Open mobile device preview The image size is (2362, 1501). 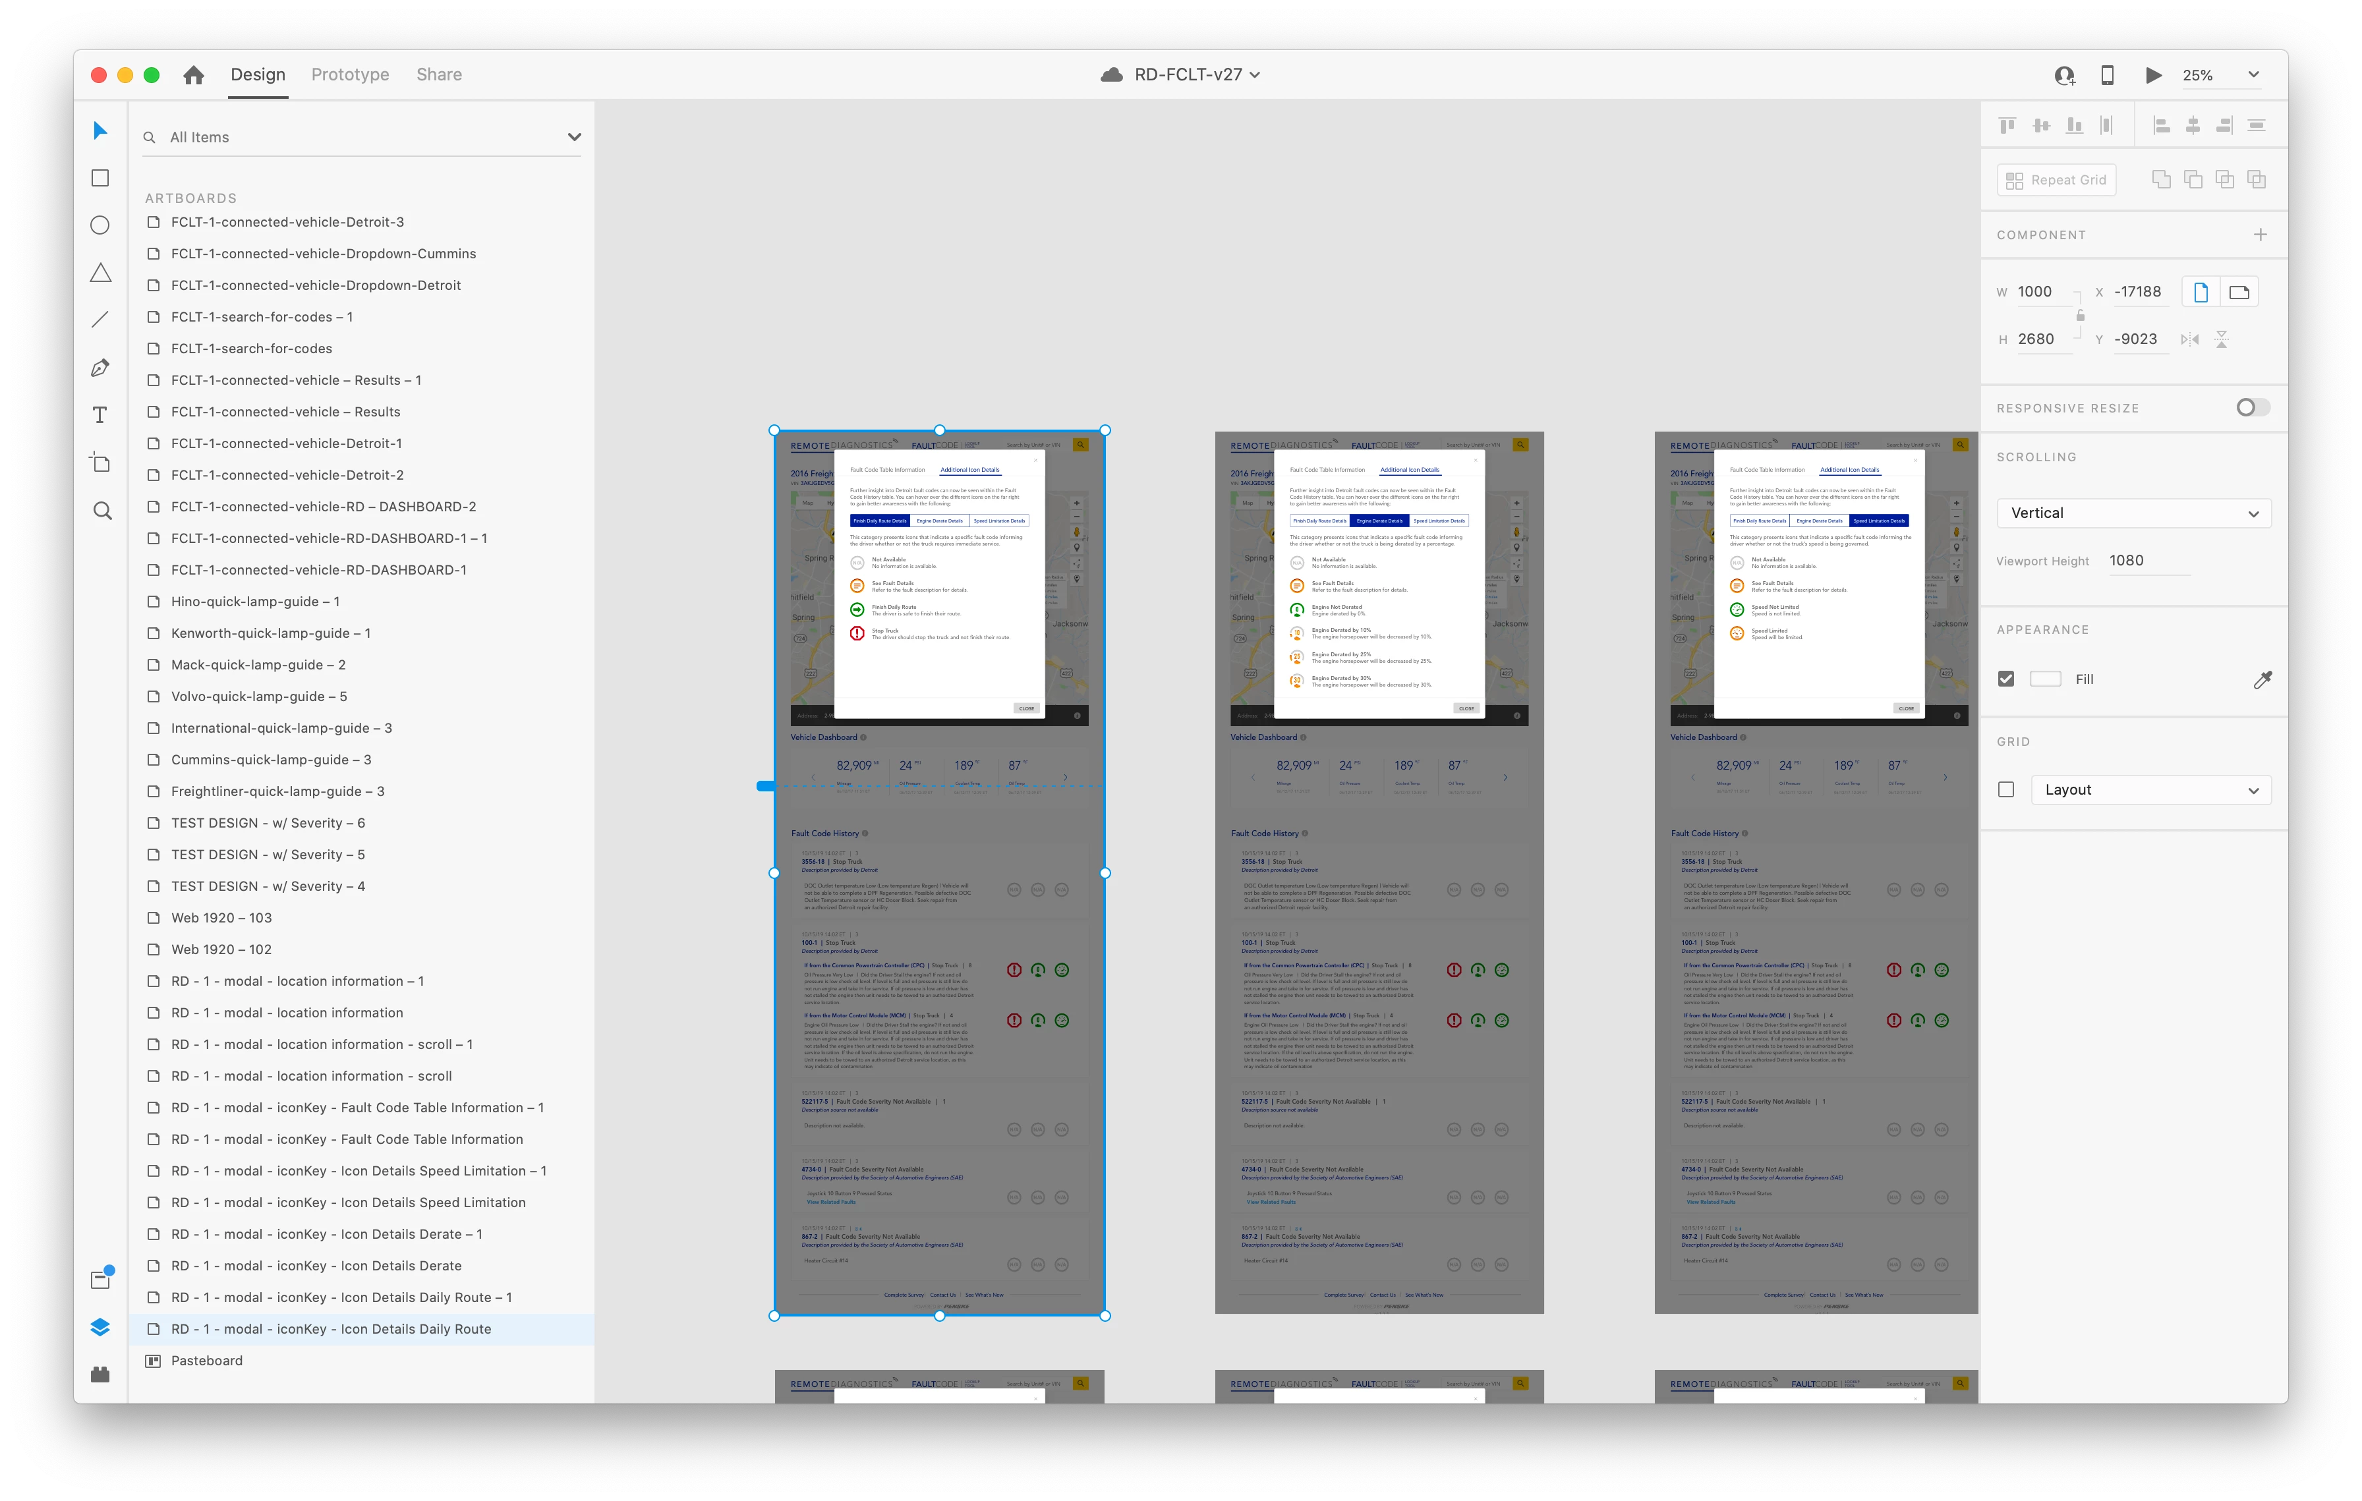(2107, 74)
